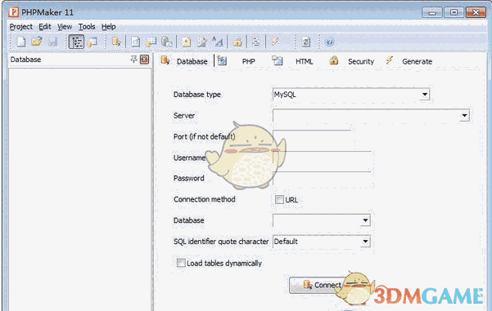Open the View menu
The height and width of the screenshot is (311, 492).
(65, 27)
